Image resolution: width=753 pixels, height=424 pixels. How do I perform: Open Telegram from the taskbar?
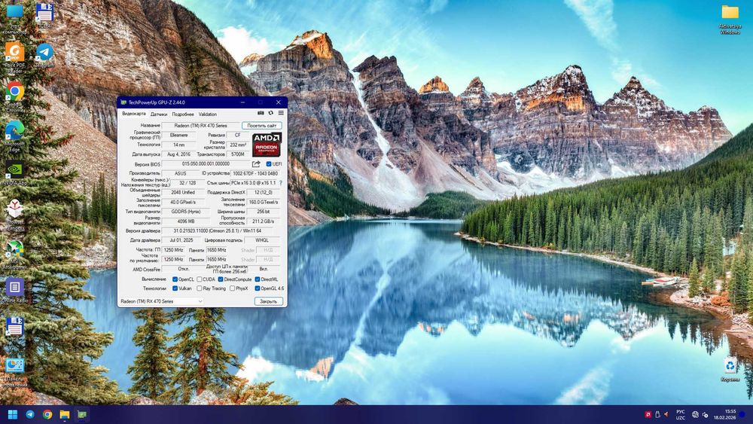30,414
